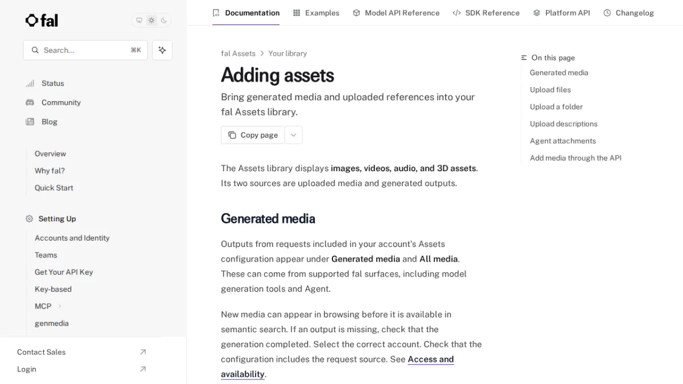The image size is (683, 384).
Task: Switch to the Changelog tab
Action: pos(629,13)
